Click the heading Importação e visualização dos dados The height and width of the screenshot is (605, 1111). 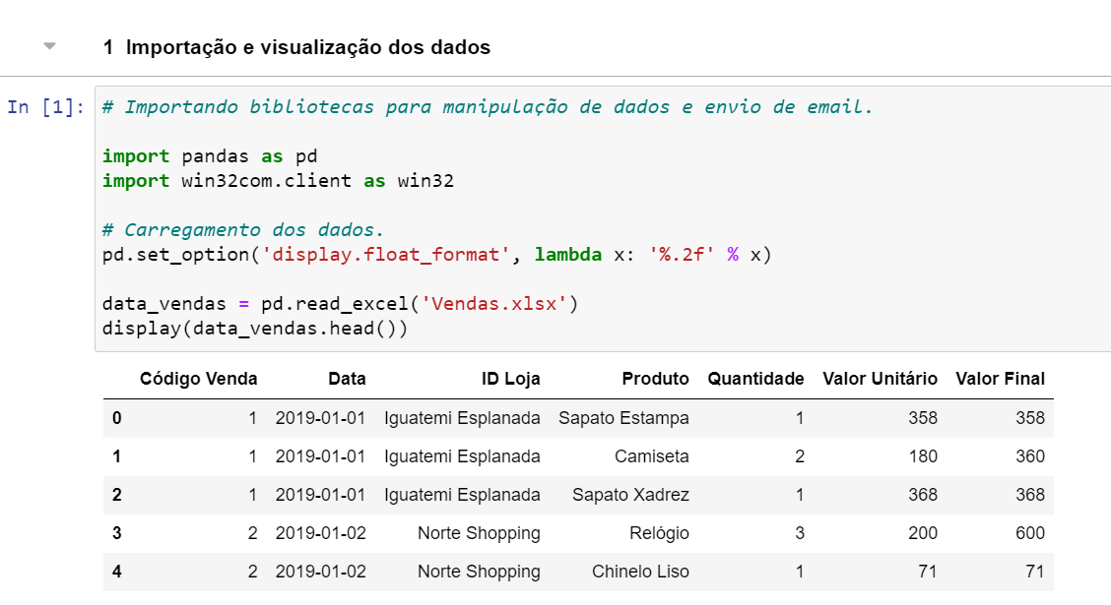[x=296, y=47]
